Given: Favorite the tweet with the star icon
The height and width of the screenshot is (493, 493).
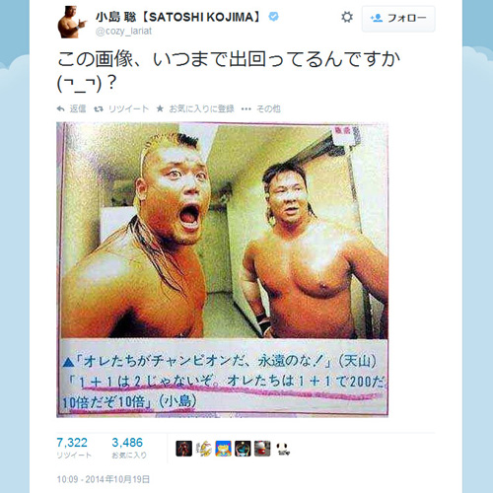Looking at the screenshot, I should pos(160,108).
